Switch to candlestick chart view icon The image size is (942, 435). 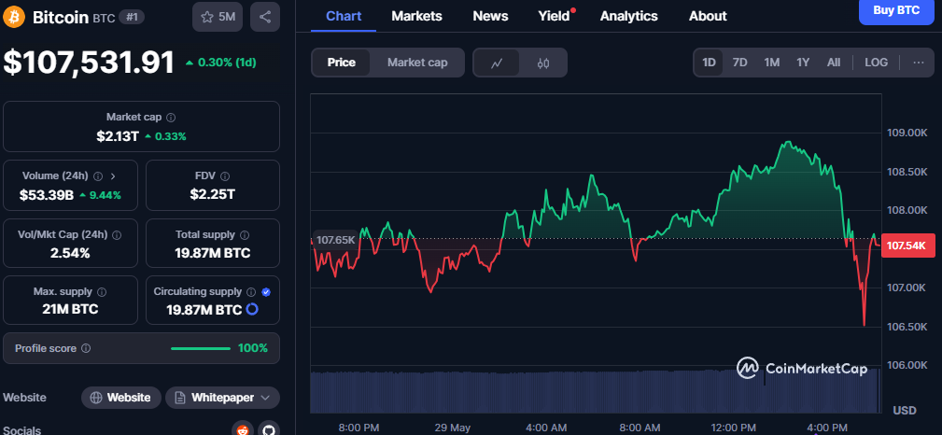[x=543, y=63]
